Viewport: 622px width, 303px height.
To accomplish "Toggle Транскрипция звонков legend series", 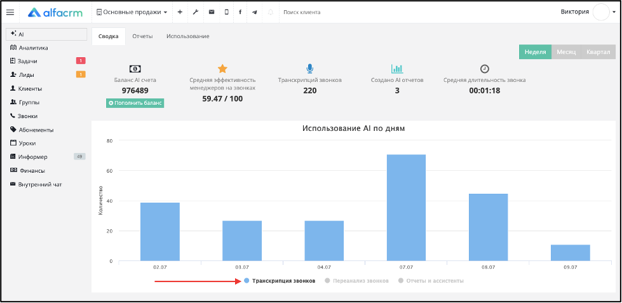I will (280, 281).
